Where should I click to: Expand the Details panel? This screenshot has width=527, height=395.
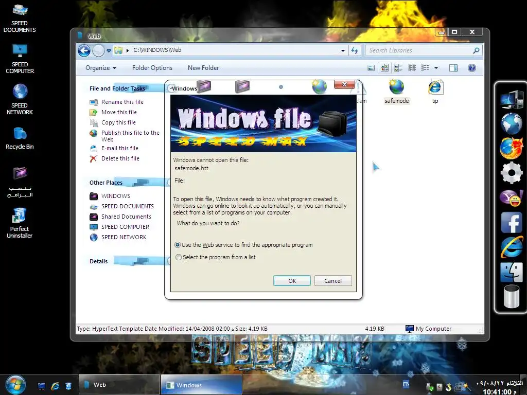click(169, 261)
